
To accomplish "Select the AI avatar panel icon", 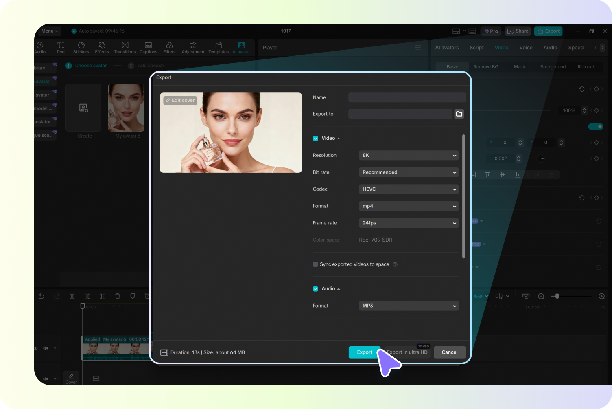I will coord(241,47).
